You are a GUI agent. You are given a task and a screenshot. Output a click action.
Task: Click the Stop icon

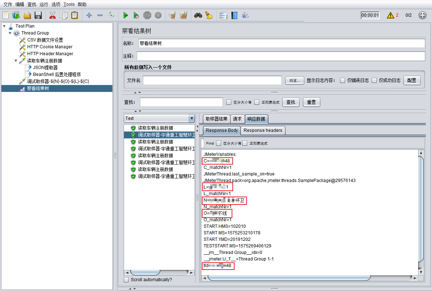147,15
